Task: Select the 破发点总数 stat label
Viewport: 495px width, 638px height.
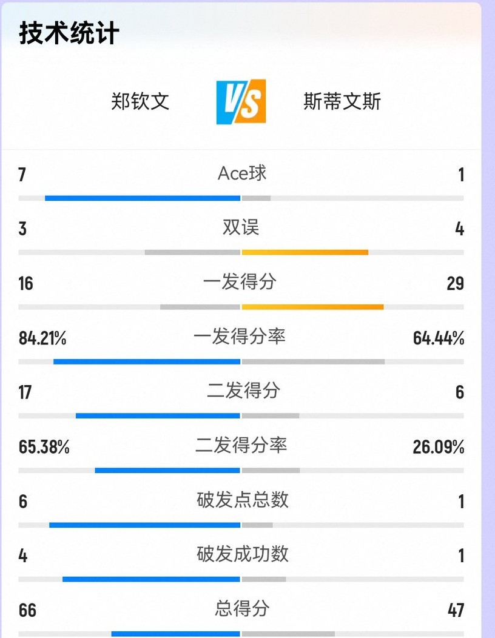Action: point(243,500)
